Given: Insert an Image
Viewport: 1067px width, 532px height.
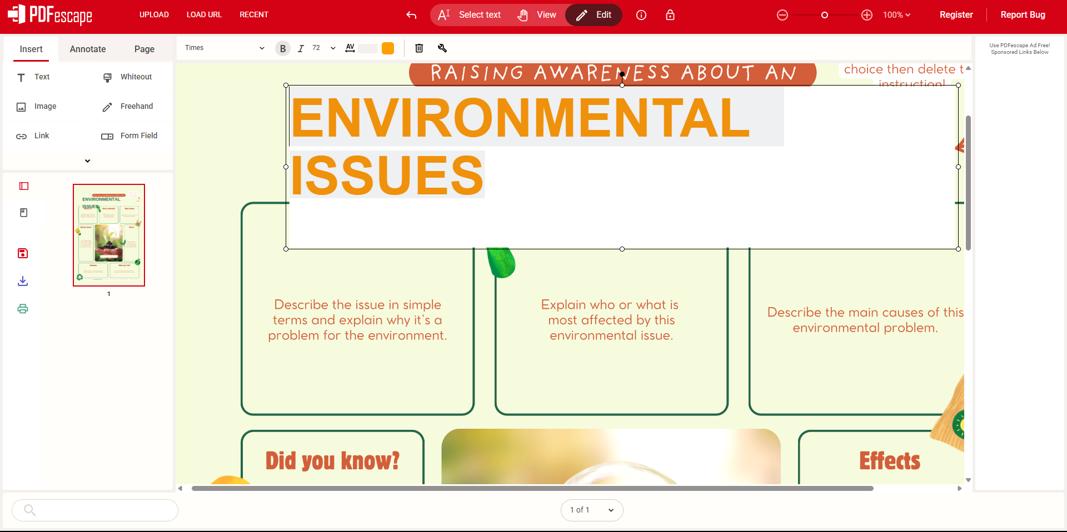Looking at the screenshot, I should click(x=37, y=107).
